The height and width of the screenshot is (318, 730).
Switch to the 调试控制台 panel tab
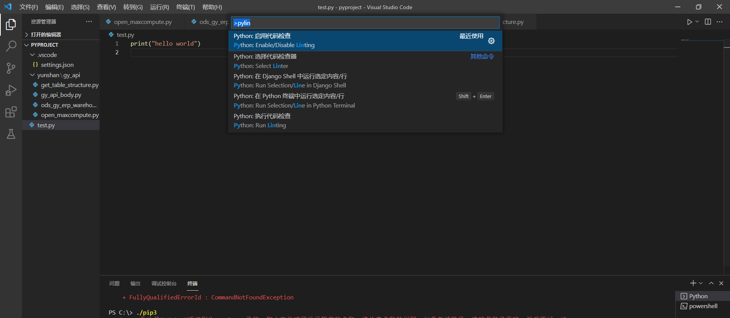tap(164, 283)
